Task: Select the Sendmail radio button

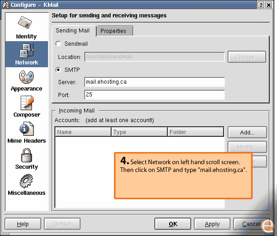Action: pyautogui.click(x=58, y=44)
